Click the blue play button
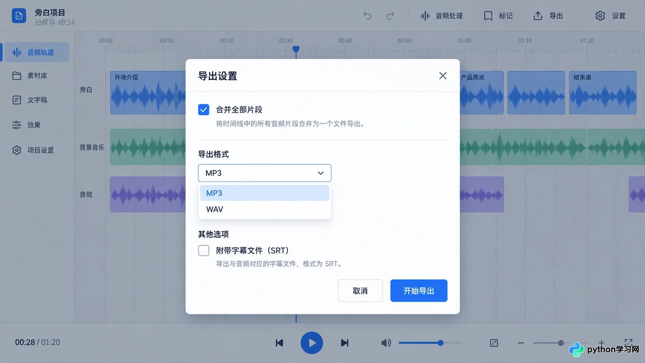 (x=312, y=343)
